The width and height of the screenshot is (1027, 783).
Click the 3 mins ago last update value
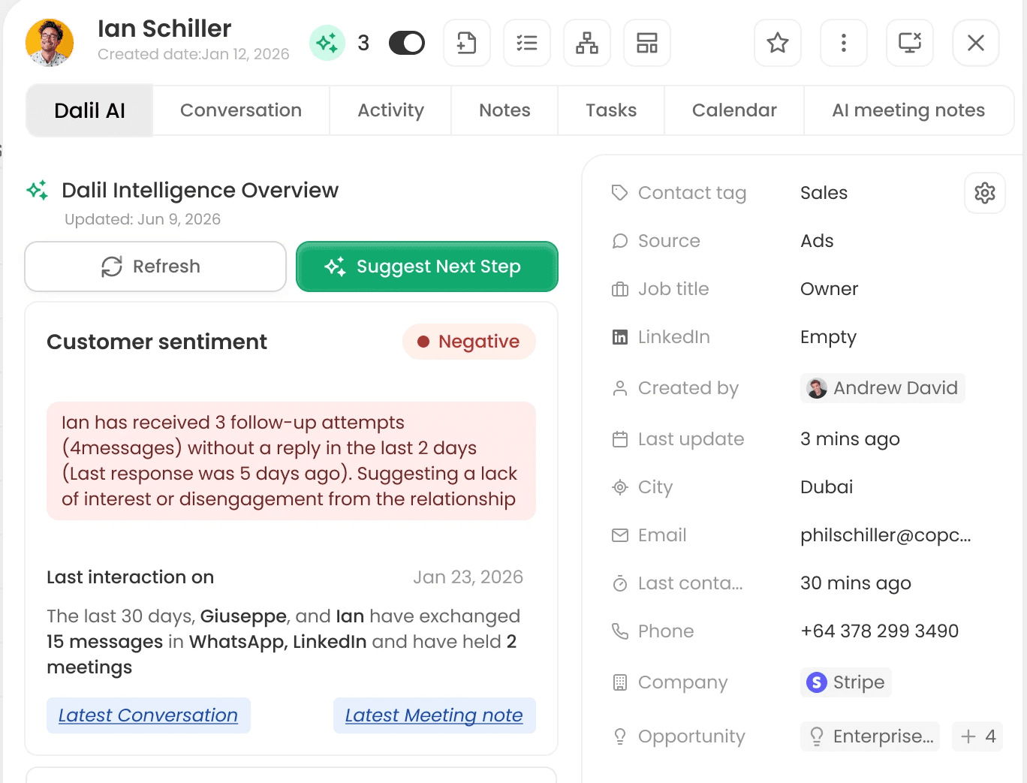850,439
